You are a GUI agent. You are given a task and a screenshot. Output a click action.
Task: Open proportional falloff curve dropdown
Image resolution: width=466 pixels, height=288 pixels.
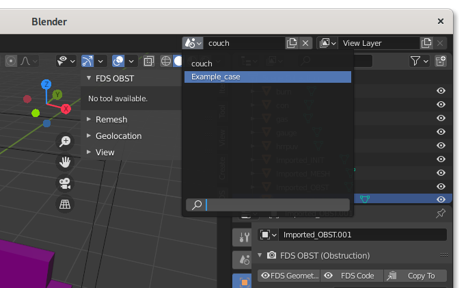[x=29, y=62]
